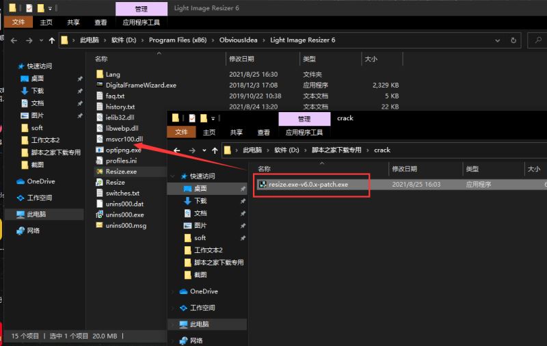The height and width of the screenshot is (346, 547).
Task: Open 下载 in back window sidebar
Action: [x=32, y=91]
